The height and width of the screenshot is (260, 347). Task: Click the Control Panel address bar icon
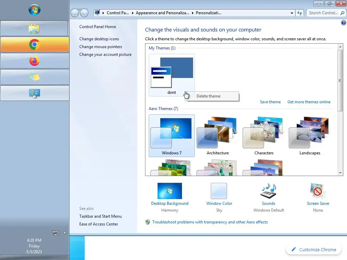pos(97,13)
